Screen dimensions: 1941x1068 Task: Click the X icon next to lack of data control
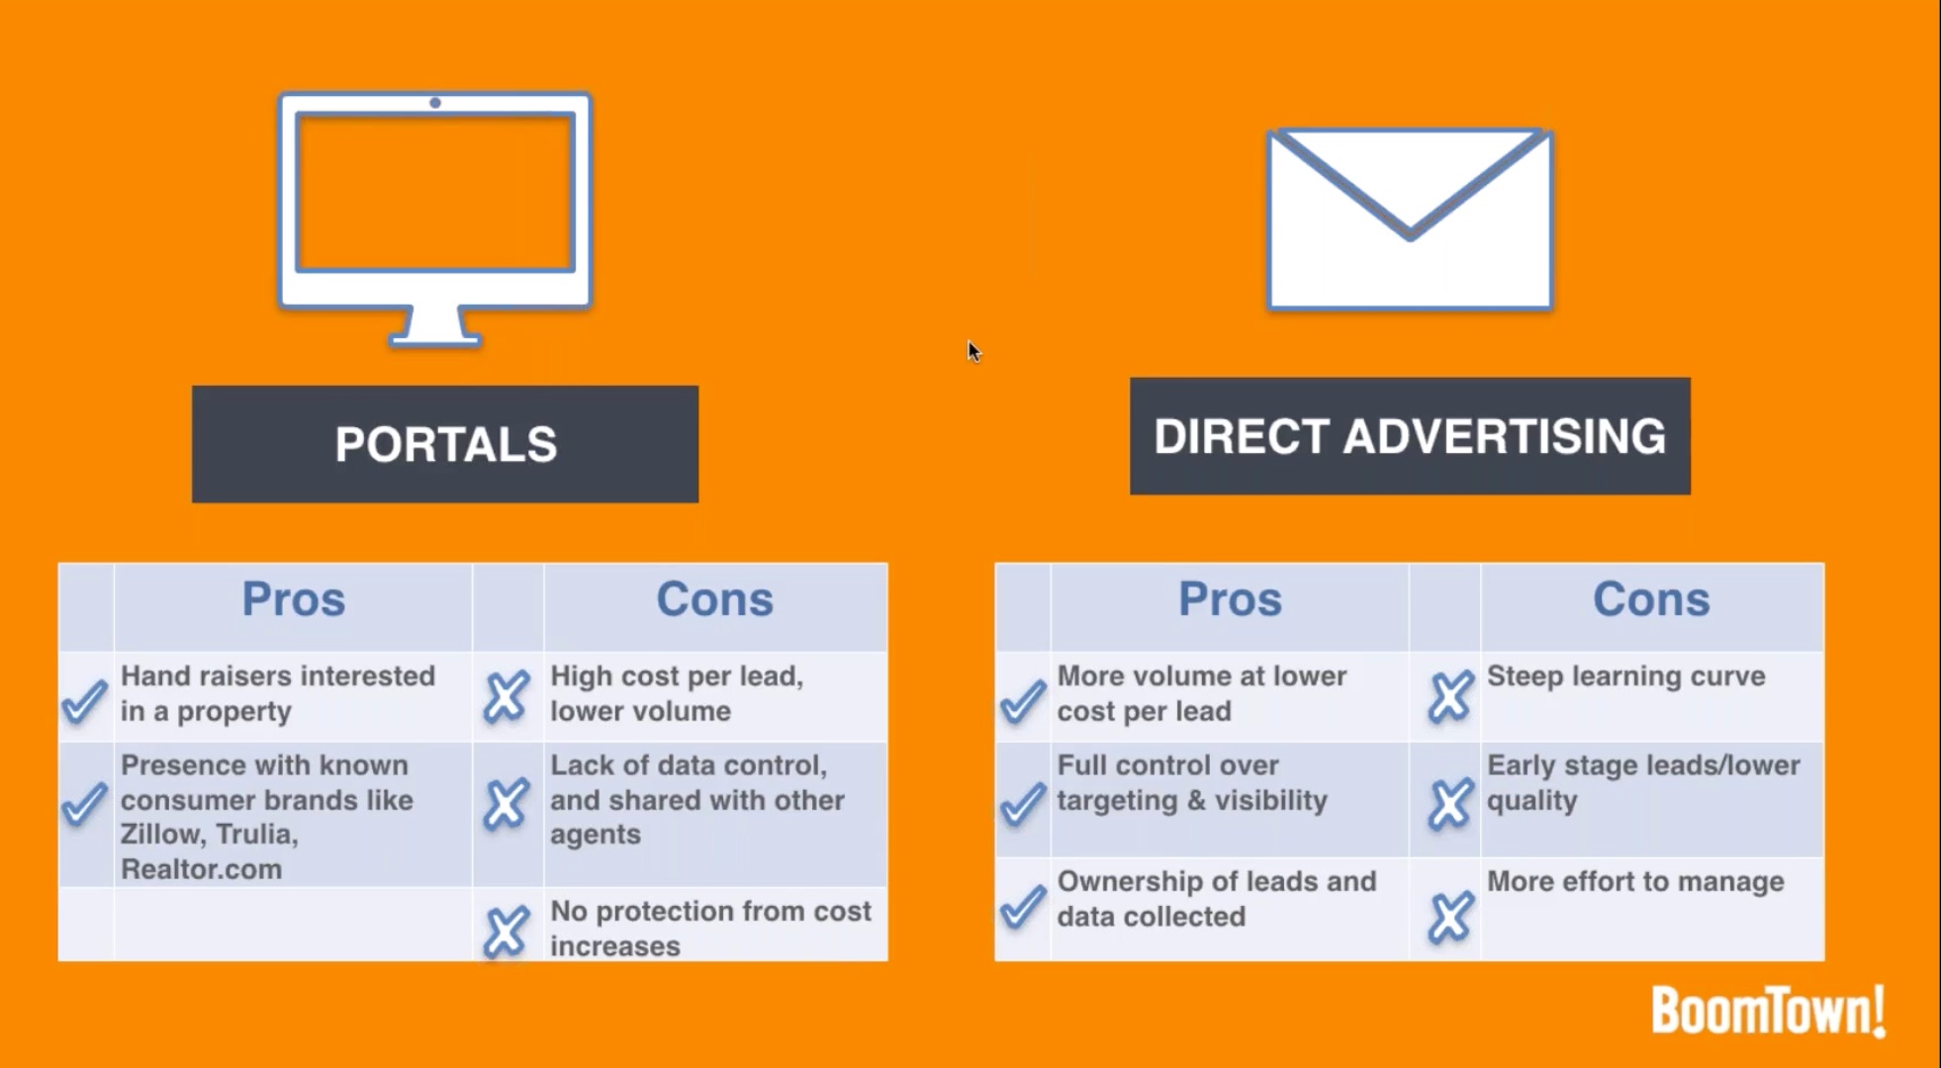pos(508,802)
